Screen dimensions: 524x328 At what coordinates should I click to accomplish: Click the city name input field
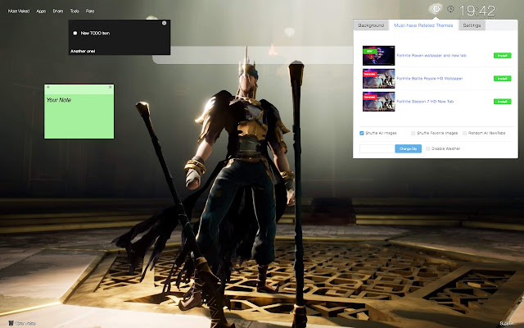[377, 148]
